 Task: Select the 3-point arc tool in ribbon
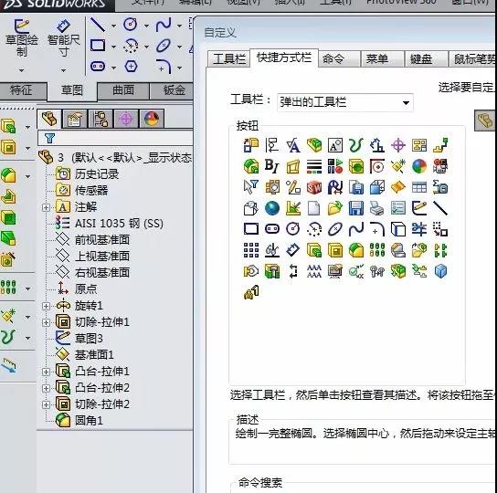[131, 46]
